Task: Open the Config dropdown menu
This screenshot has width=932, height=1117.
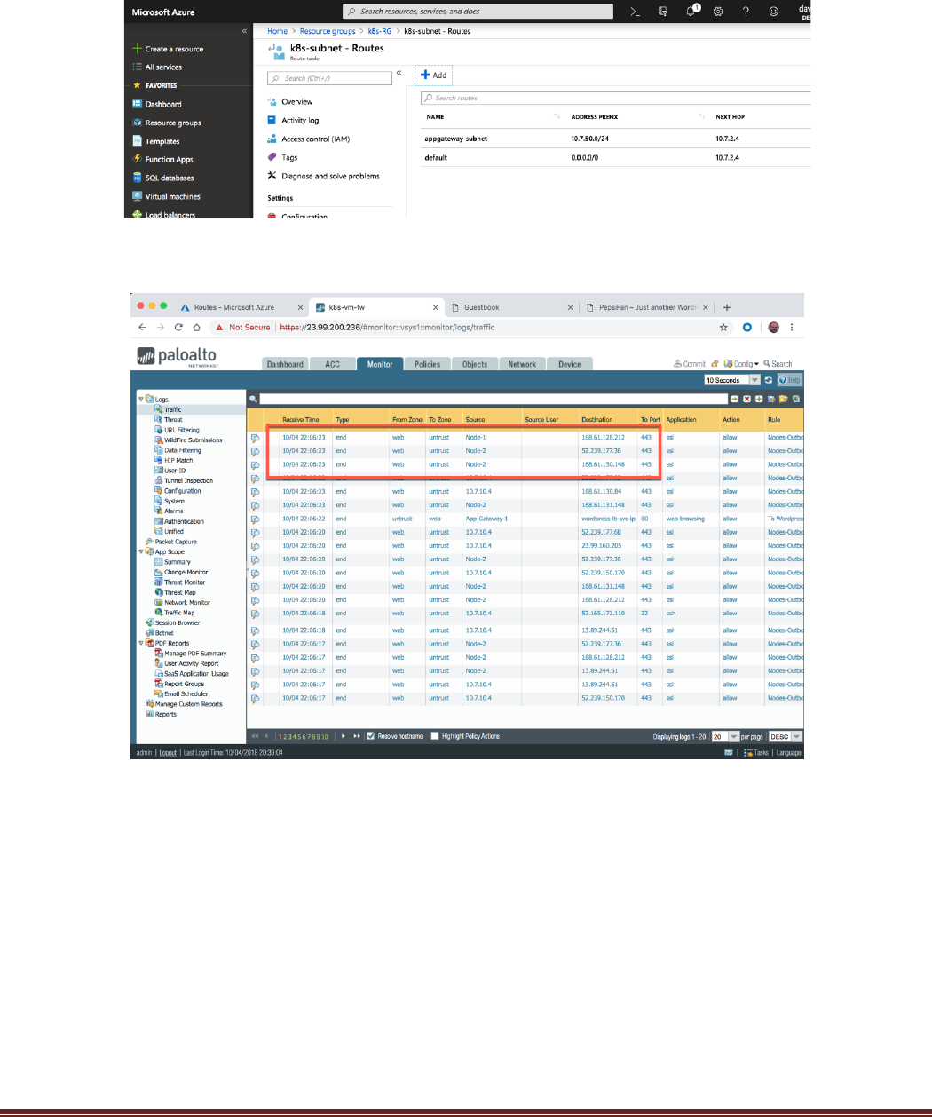Action: point(741,363)
